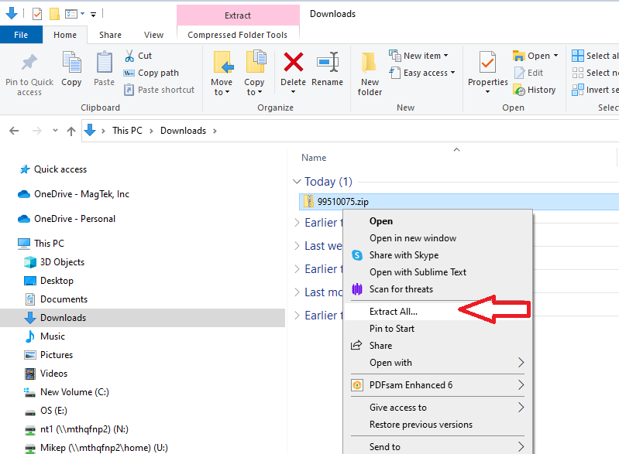The width and height of the screenshot is (619, 454).
Task: Switch to the Share tab
Action: [110, 35]
